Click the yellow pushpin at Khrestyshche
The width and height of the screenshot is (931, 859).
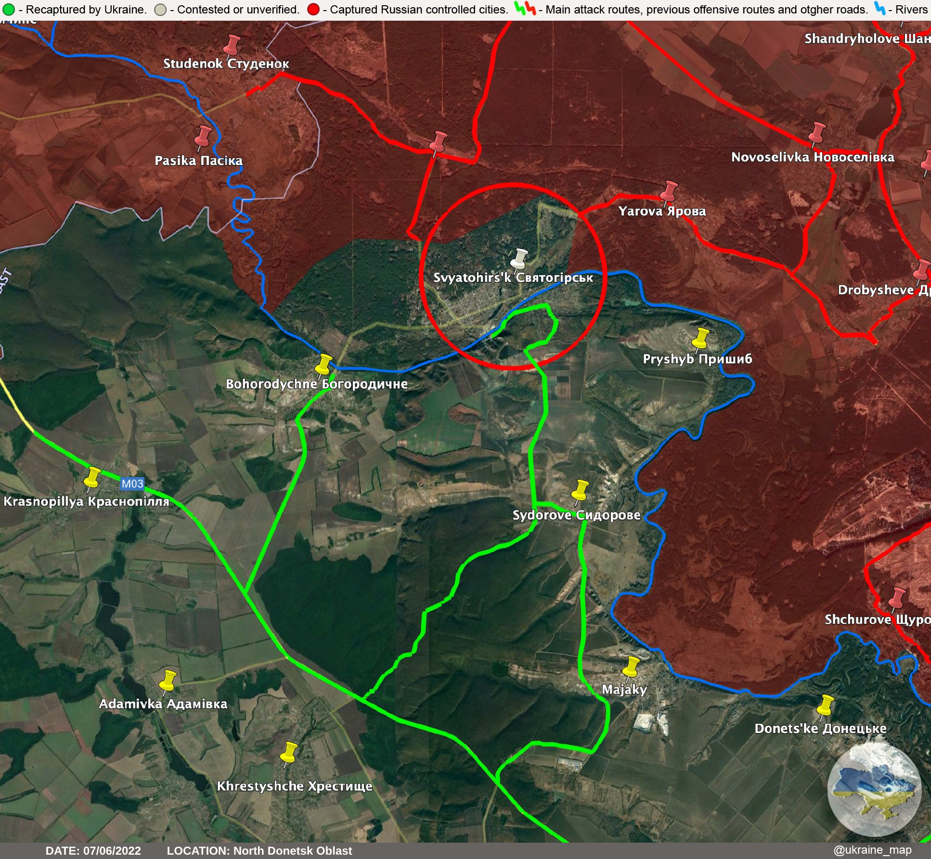click(289, 753)
